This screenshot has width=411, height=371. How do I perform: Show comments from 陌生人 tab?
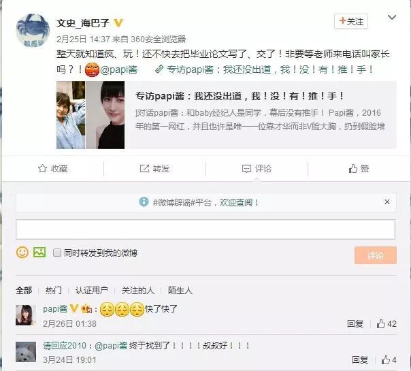180,291
